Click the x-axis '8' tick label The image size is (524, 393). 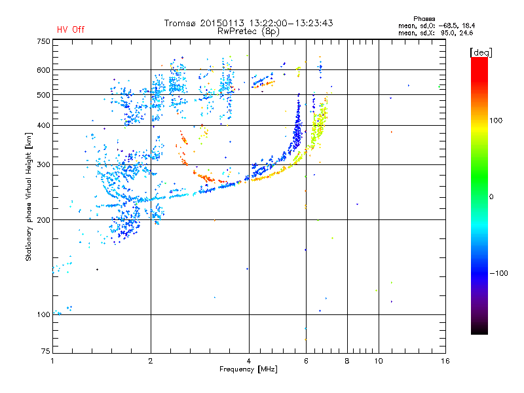click(347, 361)
